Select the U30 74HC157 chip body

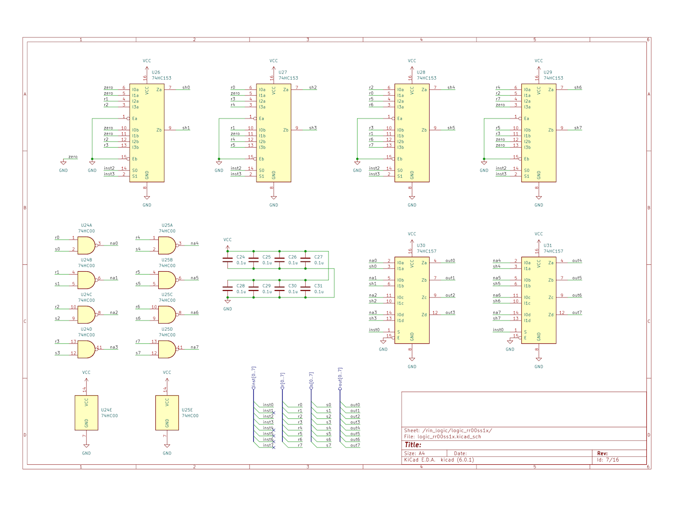point(412,300)
